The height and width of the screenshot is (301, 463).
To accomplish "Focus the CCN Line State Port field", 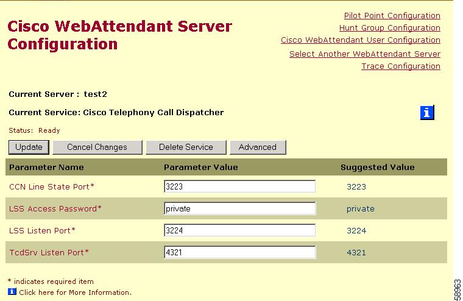I will [x=239, y=186].
